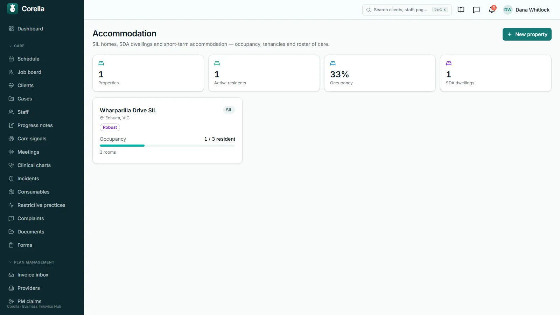This screenshot has height=315, width=560.
Task: Navigate to Providers
Action: pyautogui.click(x=42, y=288)
